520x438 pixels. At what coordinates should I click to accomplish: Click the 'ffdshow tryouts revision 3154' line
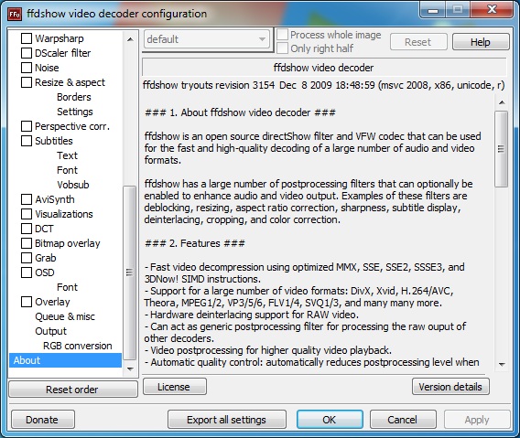324,85
